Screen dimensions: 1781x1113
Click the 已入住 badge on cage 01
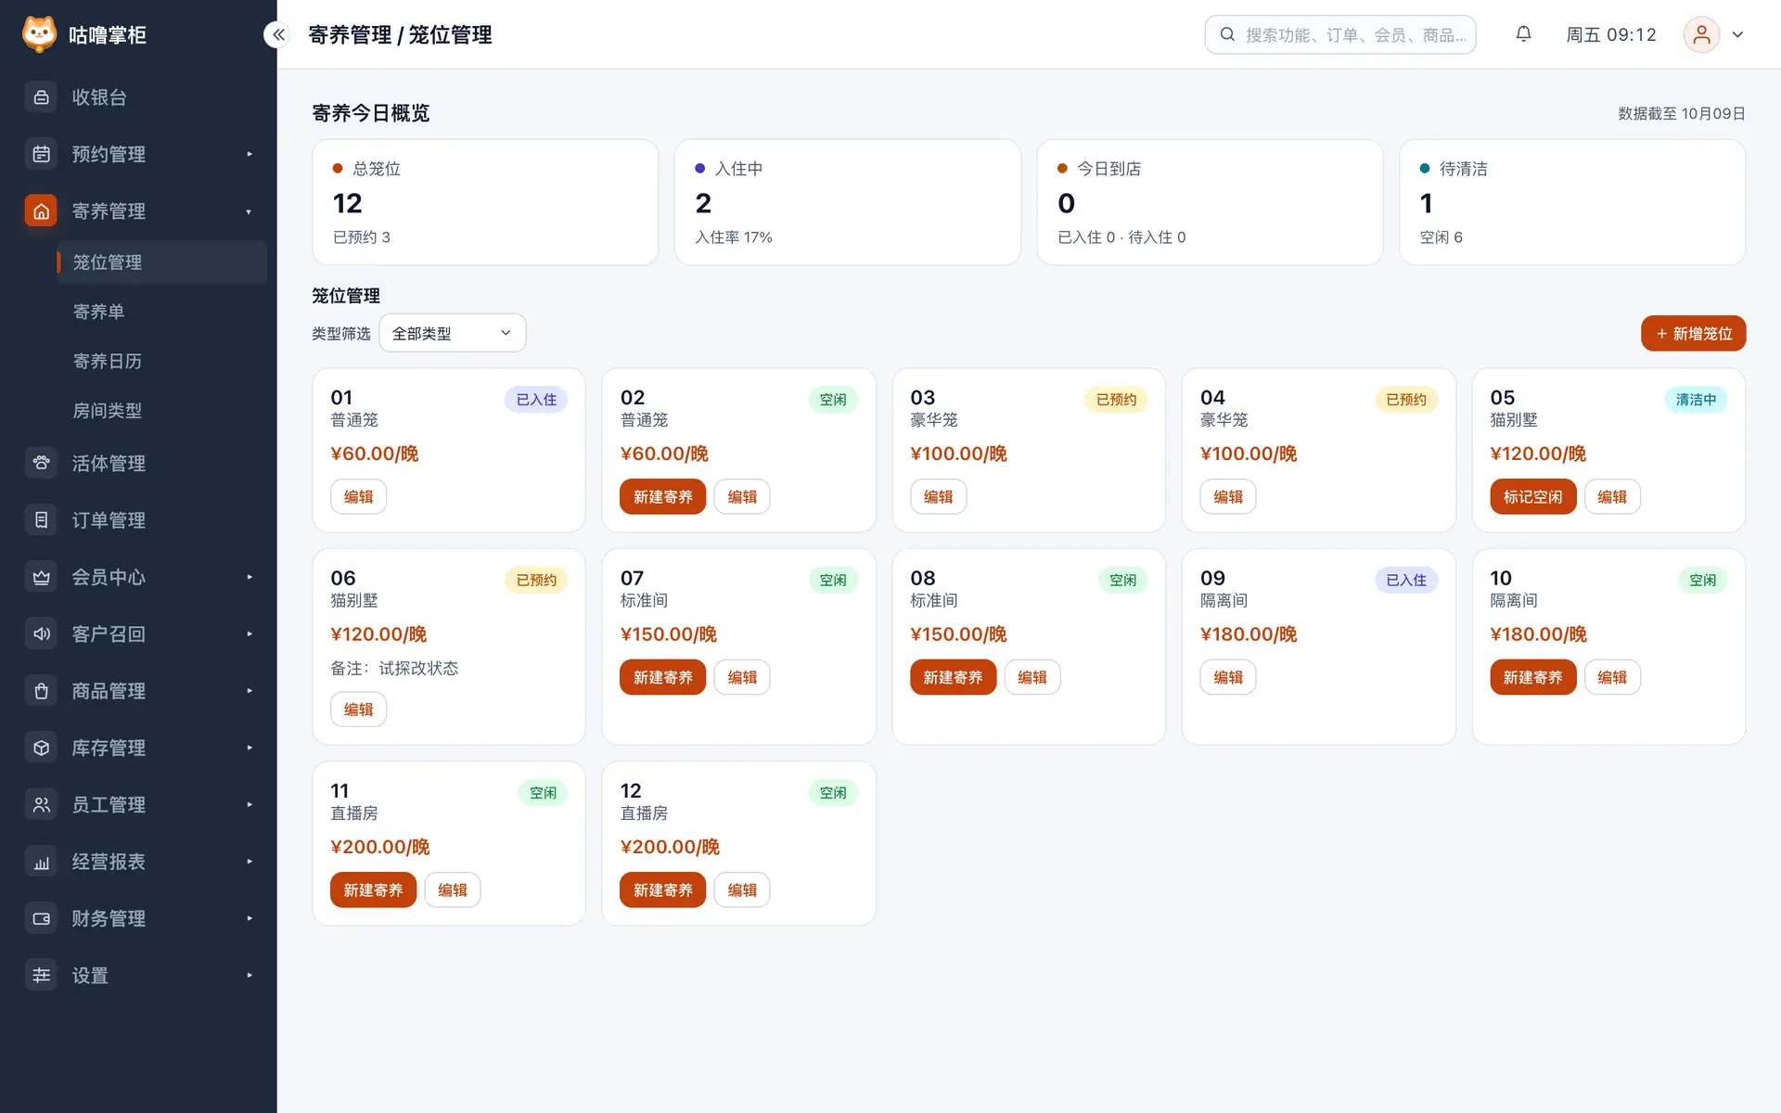536,400
